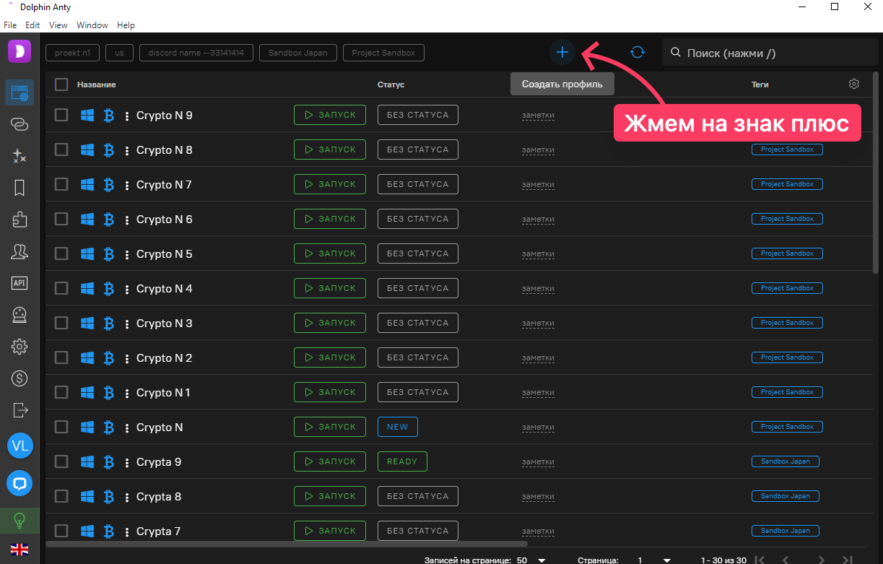Open three-dot menu for Crypto N 5
Image resolution: width=883 pixels, height=564 pixels.
(x=127, y=254)
